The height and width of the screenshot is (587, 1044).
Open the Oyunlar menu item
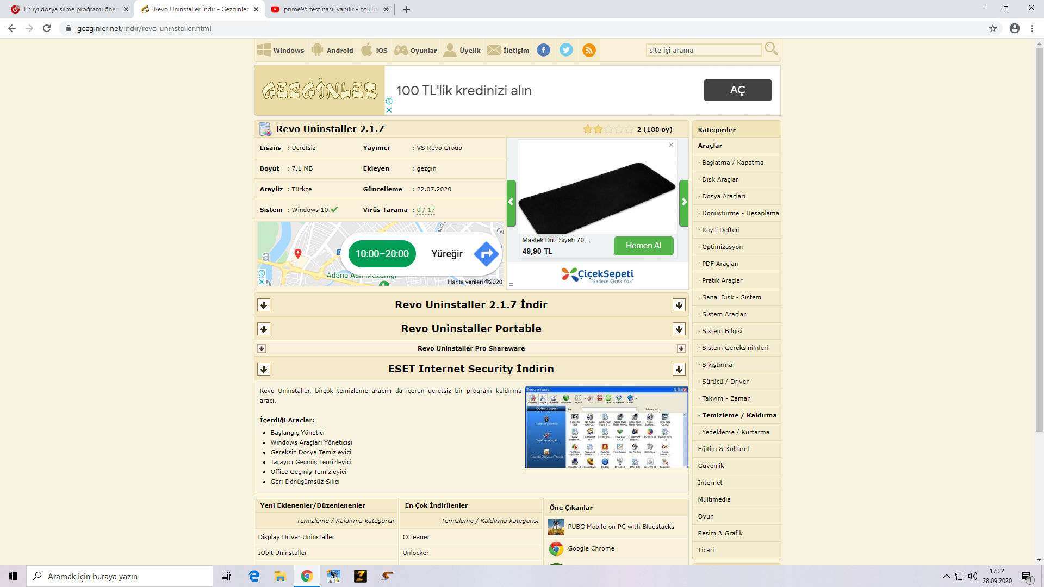pyautogui.click(x=416, y=50)
